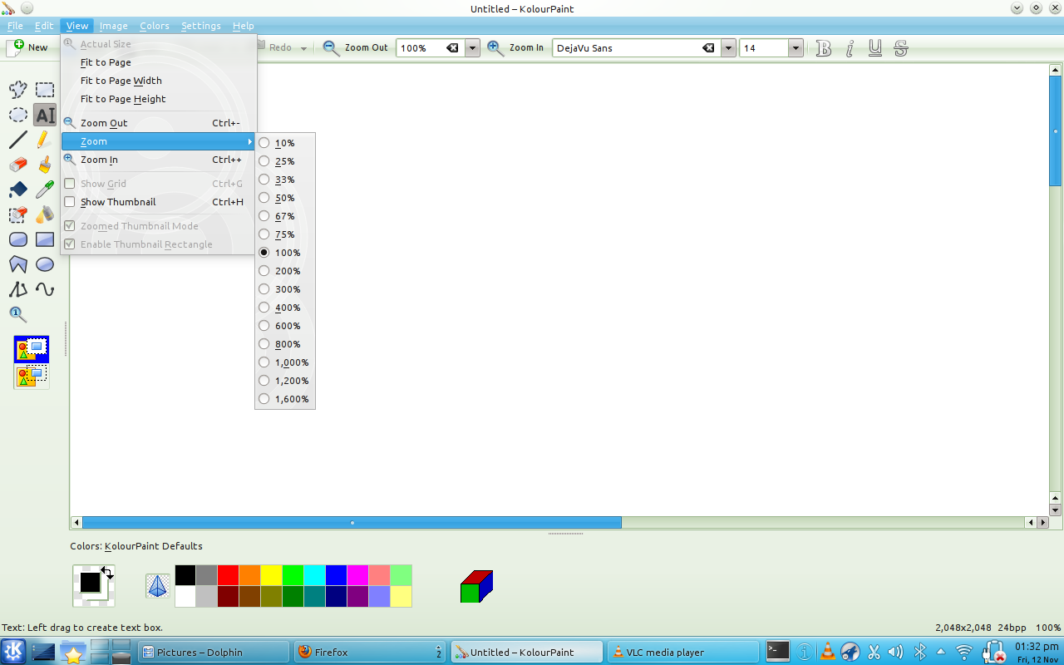Select the elliptical selection tool
The width and height of the screenshot is (1064, 665).
tap(18, 115)
